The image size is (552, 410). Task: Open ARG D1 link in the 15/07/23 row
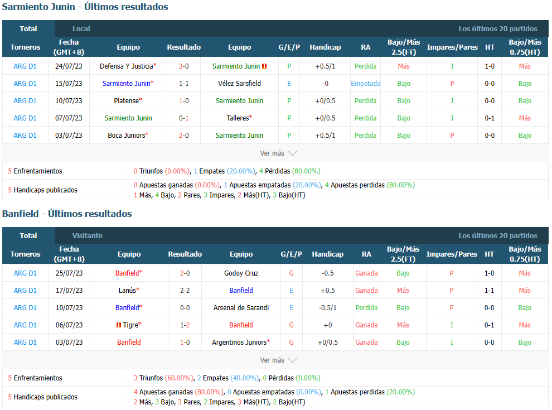[25, 84]
